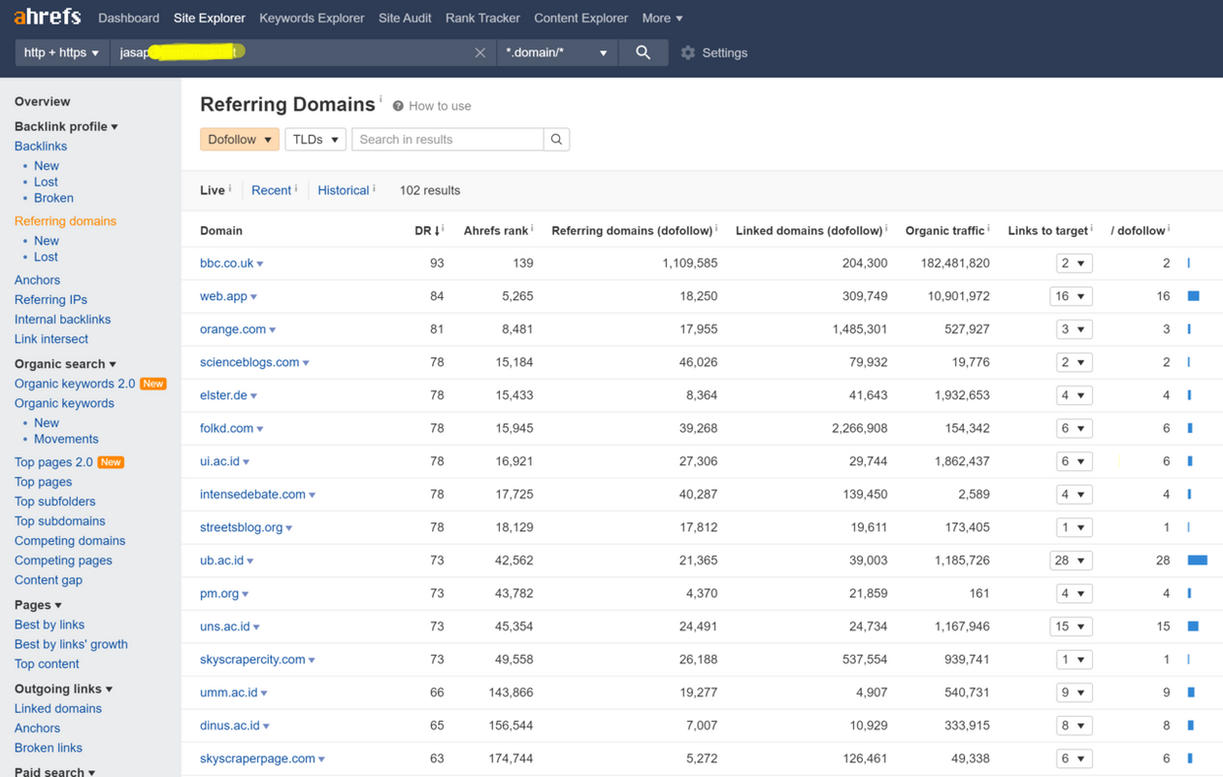Viewport: 1223px width, 777px height.
Task: Select the Live tab
Action: 213,190
